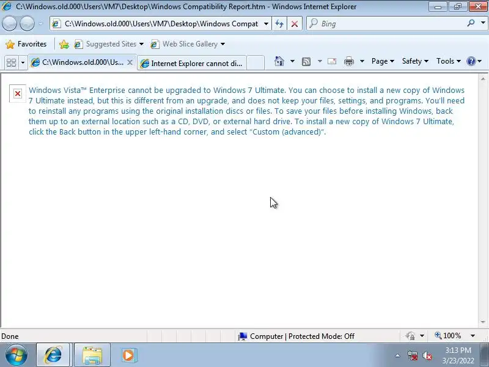Click the scrollbar up arrow

483,79
